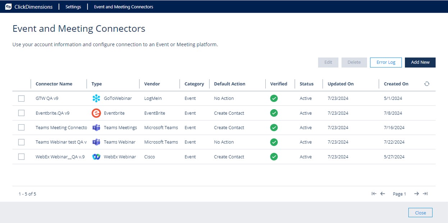Viewport: 448px width, 223px height.
Task: Click the GoToWebinar type label
Action: pyautogui.click(x=118, y=98)
